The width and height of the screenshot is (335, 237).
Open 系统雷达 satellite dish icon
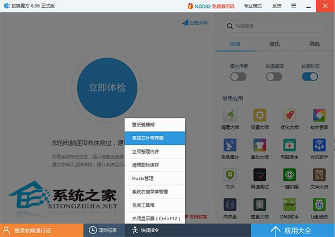(230, 145)
